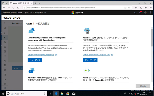Screen dimensions: 154x96
Task: Open Windows Admin Center settings gear
Action: pyautogui.click(x=145, y=13)
